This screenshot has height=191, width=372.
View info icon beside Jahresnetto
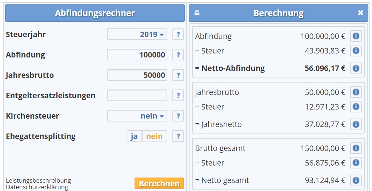(x=356, y=124)
